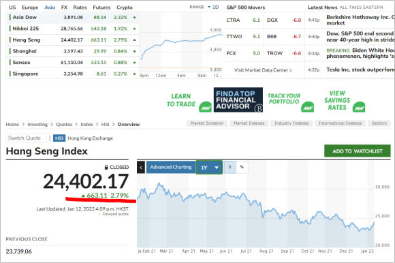Click the Find a Top Financial Advisor ad
Screen dimensions: 395x263
pyautogui.click(x=238, y=99)
